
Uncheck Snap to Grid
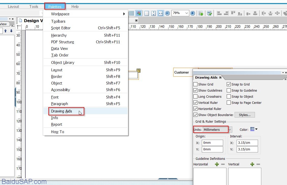pos(229,84)
